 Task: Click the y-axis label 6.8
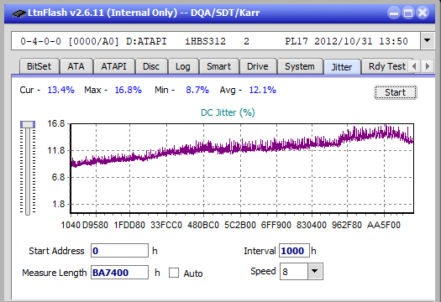click(58, 177)
